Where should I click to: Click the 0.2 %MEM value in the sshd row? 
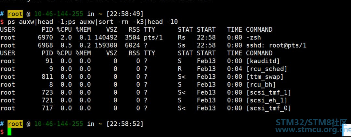(85, 45)
